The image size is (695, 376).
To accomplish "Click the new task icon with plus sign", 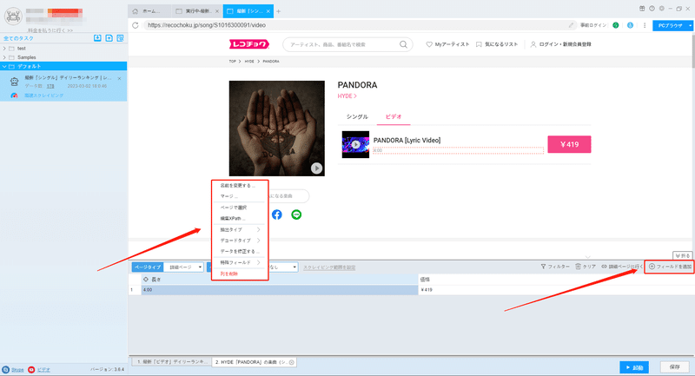I will (x=109, y=38).
